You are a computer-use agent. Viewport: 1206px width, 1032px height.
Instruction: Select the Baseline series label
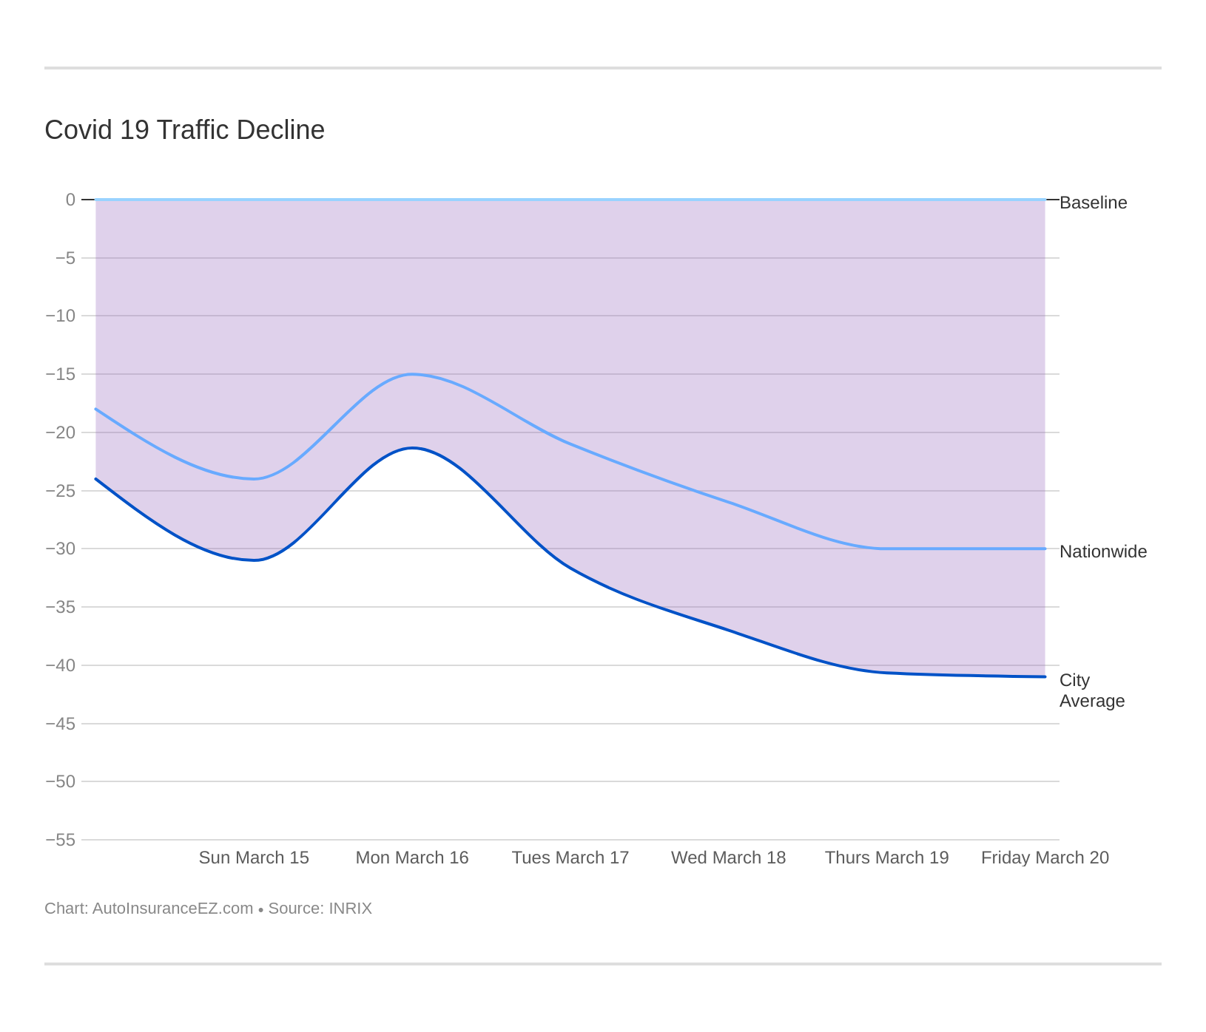coord(1092,203)
